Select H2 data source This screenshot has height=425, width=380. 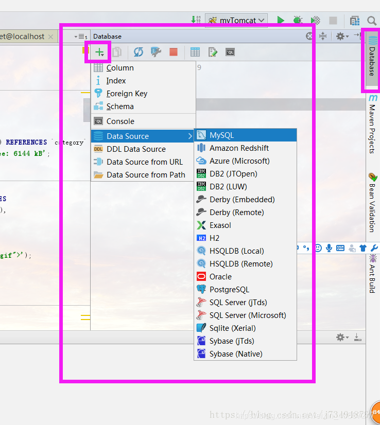tap(246, 238)
